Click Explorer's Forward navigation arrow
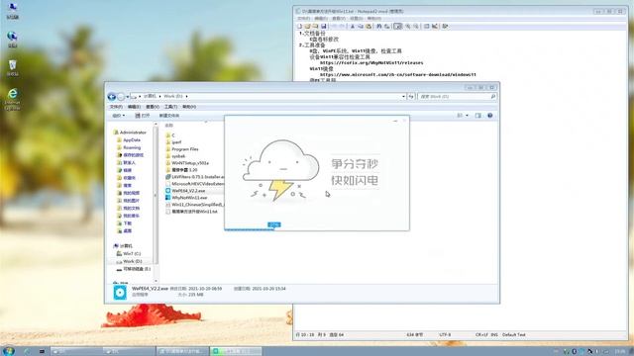634x356 pixels. [121, 97]
